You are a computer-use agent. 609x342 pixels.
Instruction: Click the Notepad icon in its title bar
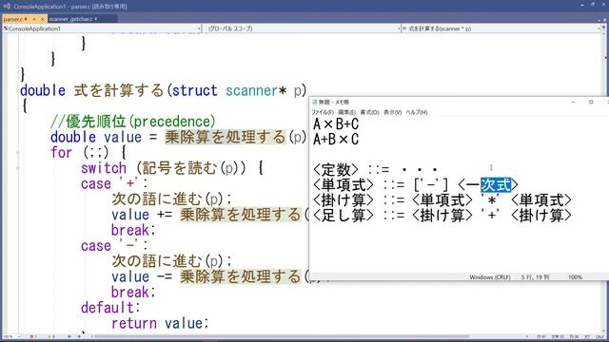coord(315,103)
